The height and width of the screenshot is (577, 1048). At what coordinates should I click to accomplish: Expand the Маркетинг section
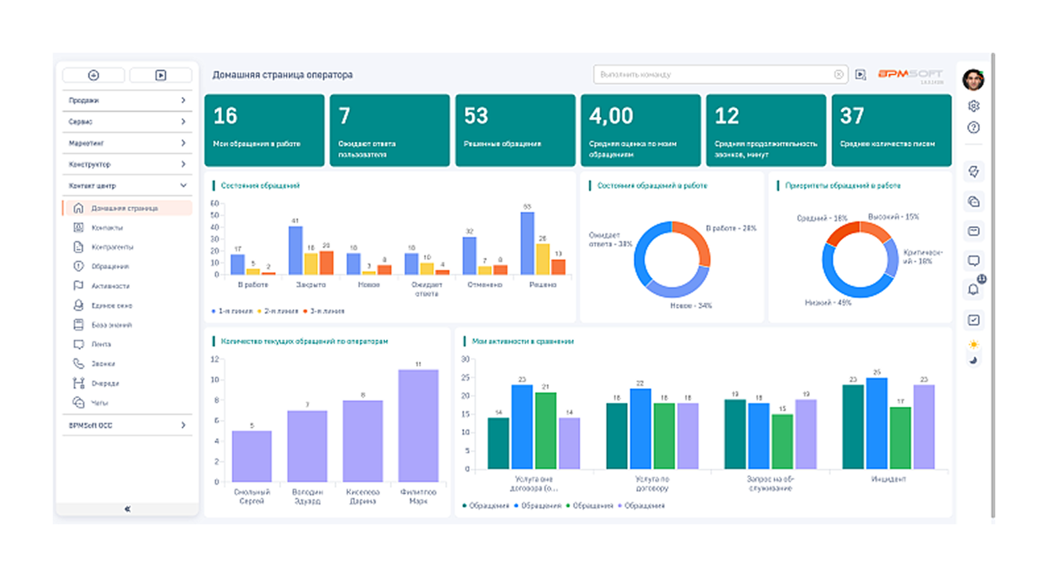[127, 143]
